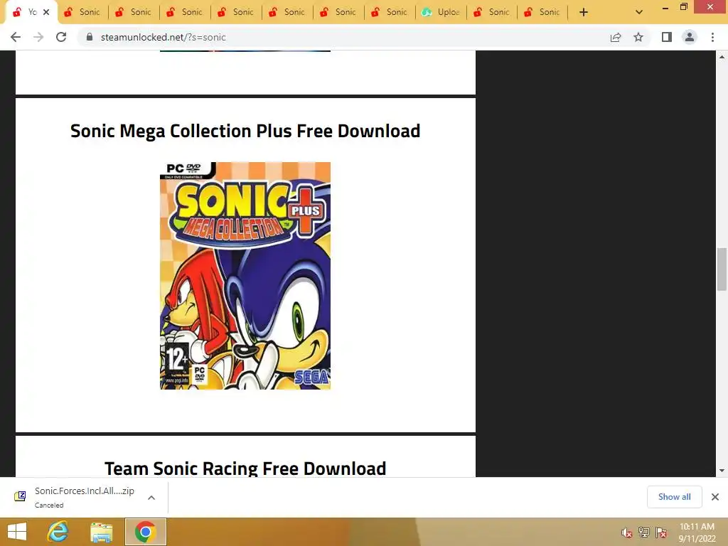This screenshot has height=546, width=728.
Task: Share this page using the share icon
Action: [616, 37]
